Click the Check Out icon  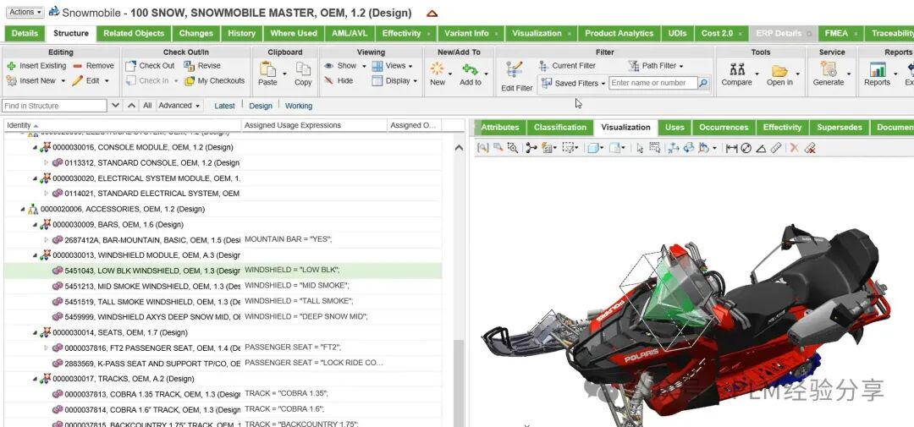(x=131, y=66)
